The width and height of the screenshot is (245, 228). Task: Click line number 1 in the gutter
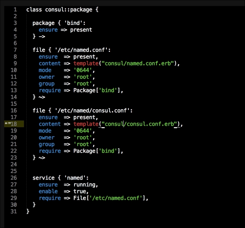(x=15, y=9)
